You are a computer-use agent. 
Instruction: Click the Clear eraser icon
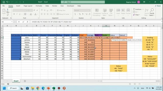tap(134, 15)
